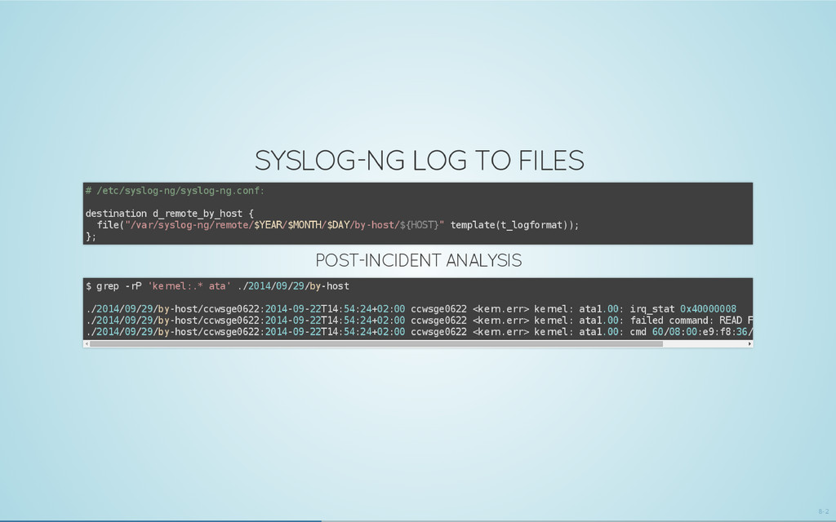Click the 'POST-INCIDENT ANALYSIS' subheading

(419, 260)
